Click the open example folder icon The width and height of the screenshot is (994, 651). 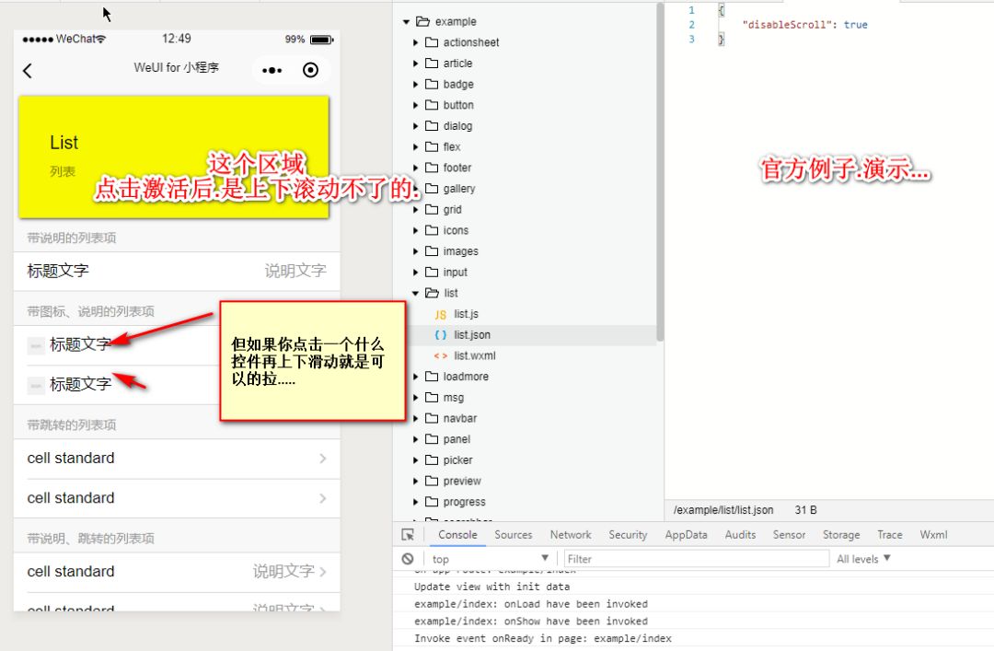[x=422, y=21]
